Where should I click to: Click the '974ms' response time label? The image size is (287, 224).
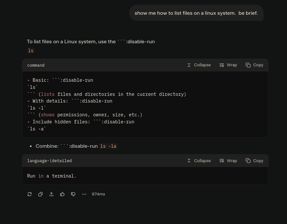(98, 194)
